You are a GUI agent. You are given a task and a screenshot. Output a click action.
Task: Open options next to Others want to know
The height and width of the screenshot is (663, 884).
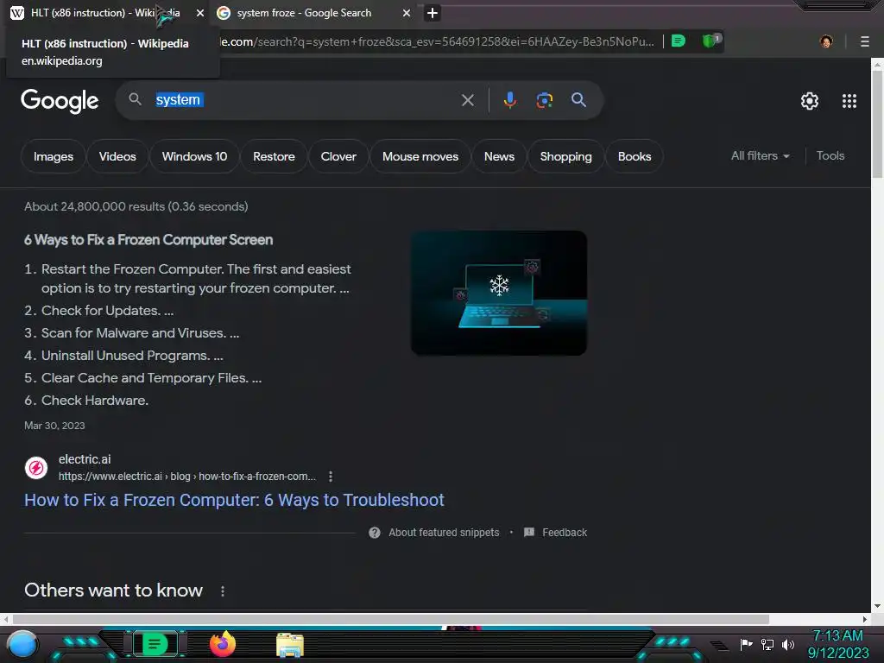click(x=223, y=590)
